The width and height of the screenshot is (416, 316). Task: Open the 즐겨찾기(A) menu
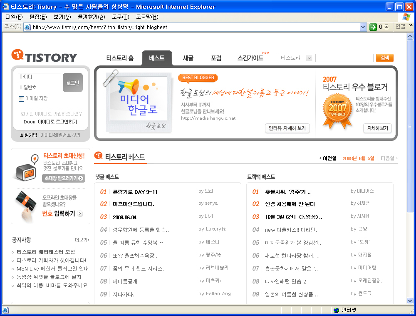(x=92, y=17)
